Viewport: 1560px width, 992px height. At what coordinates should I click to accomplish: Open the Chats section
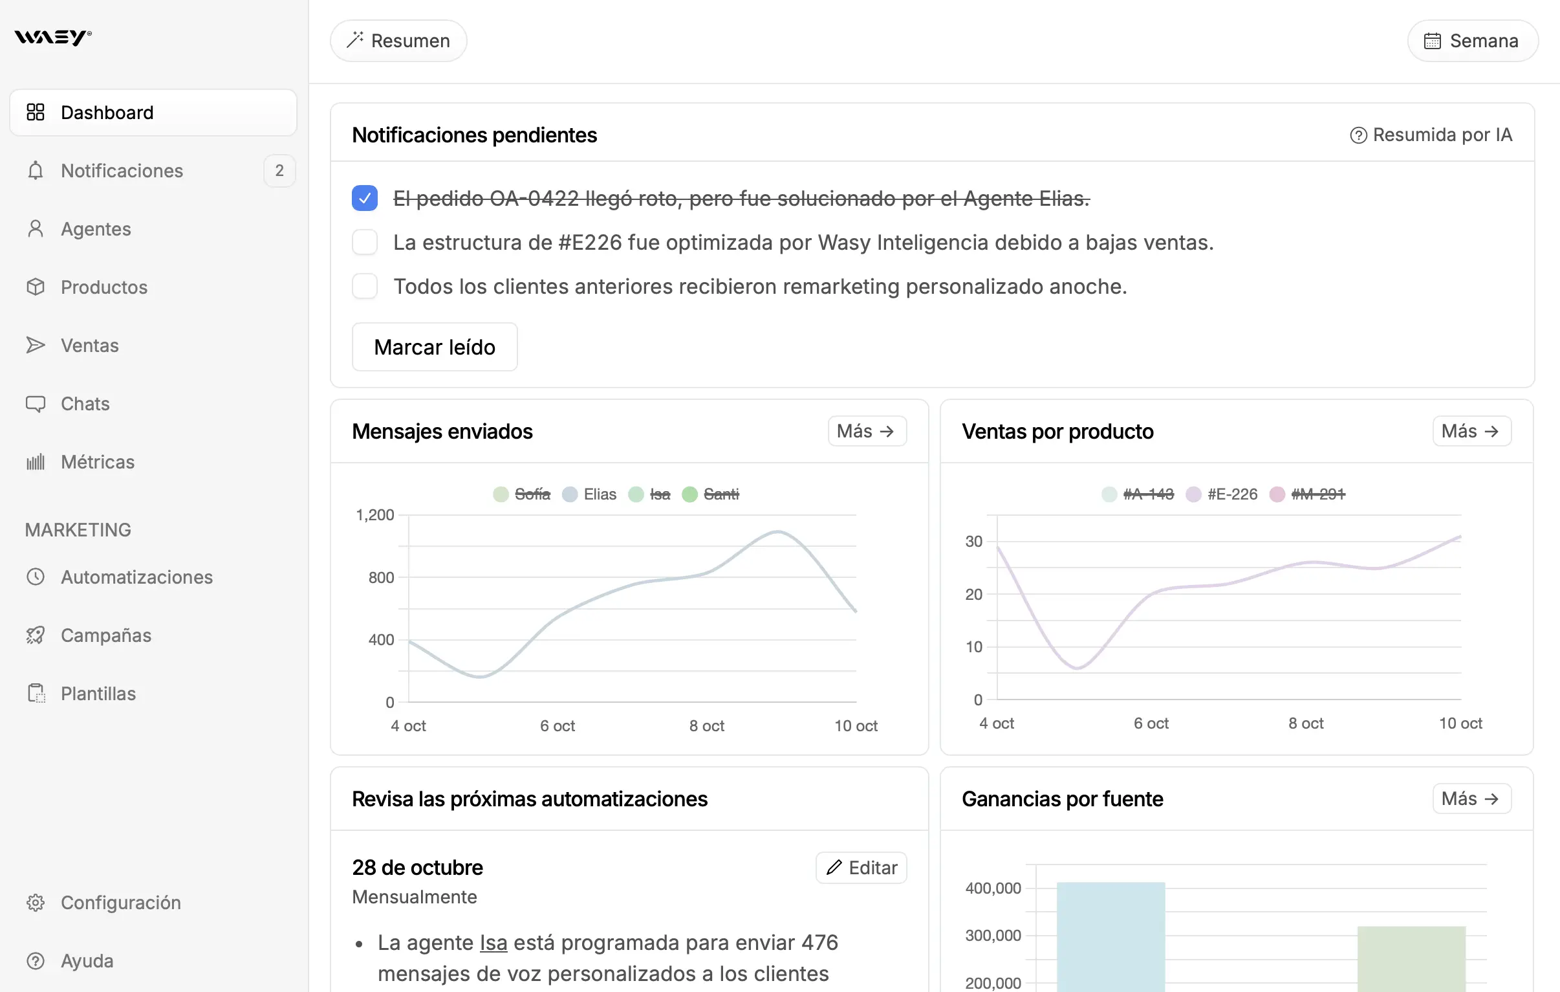[85, 402]
